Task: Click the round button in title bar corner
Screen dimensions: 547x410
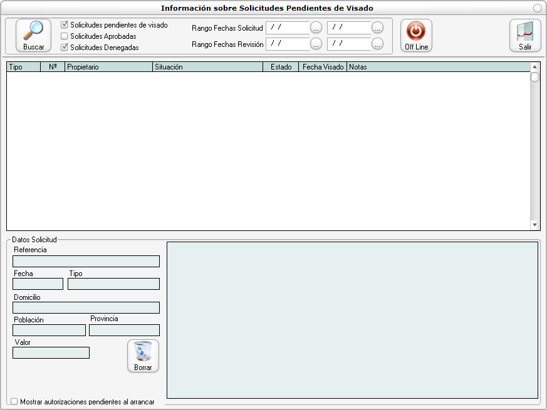Action: click(x=538, y=8)
